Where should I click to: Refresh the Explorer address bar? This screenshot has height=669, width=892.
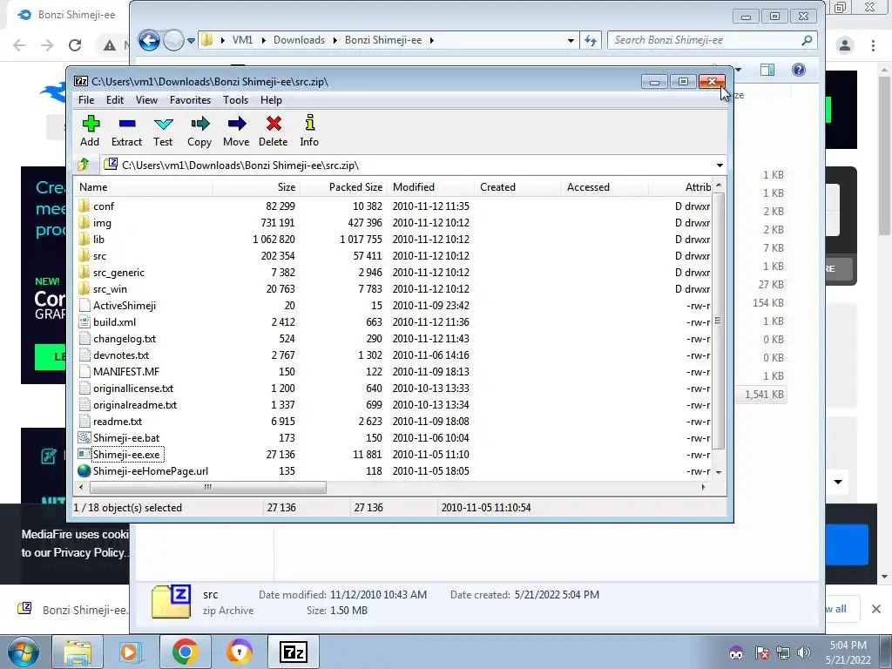click(x=591, y=40)
